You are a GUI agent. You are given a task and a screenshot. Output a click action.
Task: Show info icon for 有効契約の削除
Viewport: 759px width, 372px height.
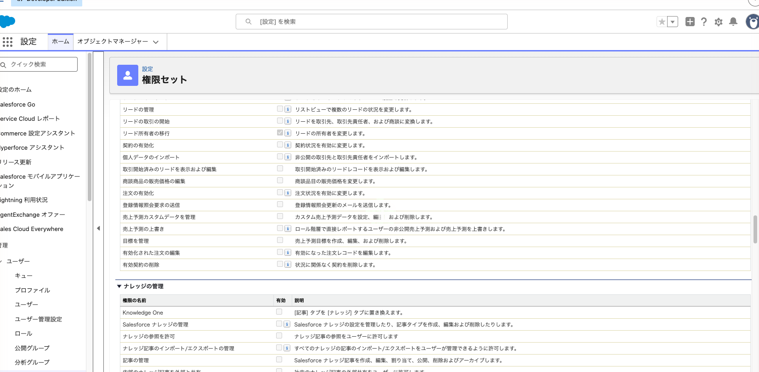pos(288,265)
